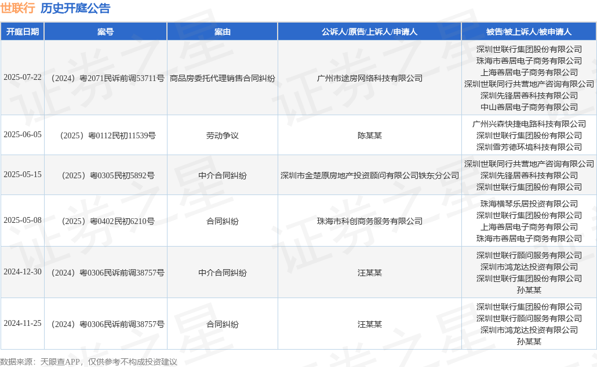Select the 开庭日期 column header
This screenshot has height=367, width=597.
(23, 32)
